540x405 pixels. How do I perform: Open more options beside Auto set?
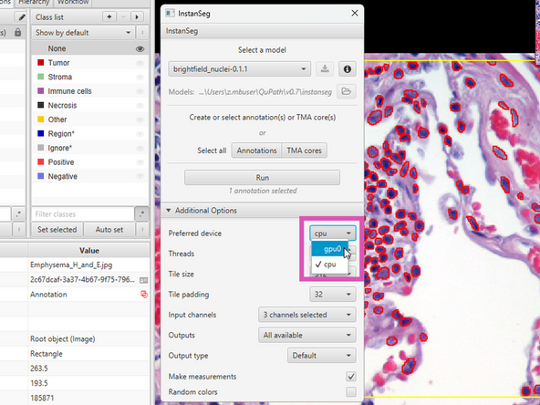pyautogui.click(x=142, y=229)
